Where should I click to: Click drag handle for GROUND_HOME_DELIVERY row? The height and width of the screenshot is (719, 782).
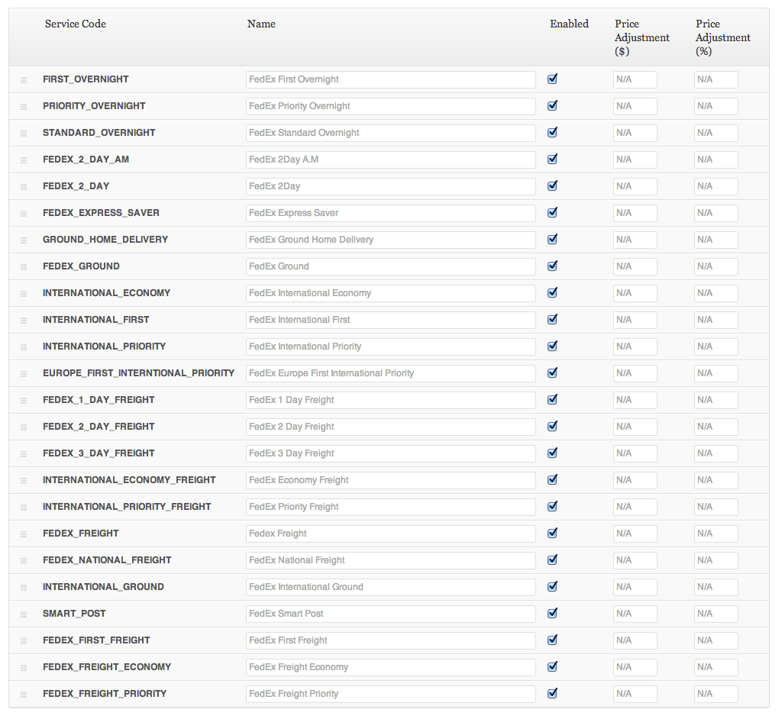pyautogui.click(x=24, y=240)
